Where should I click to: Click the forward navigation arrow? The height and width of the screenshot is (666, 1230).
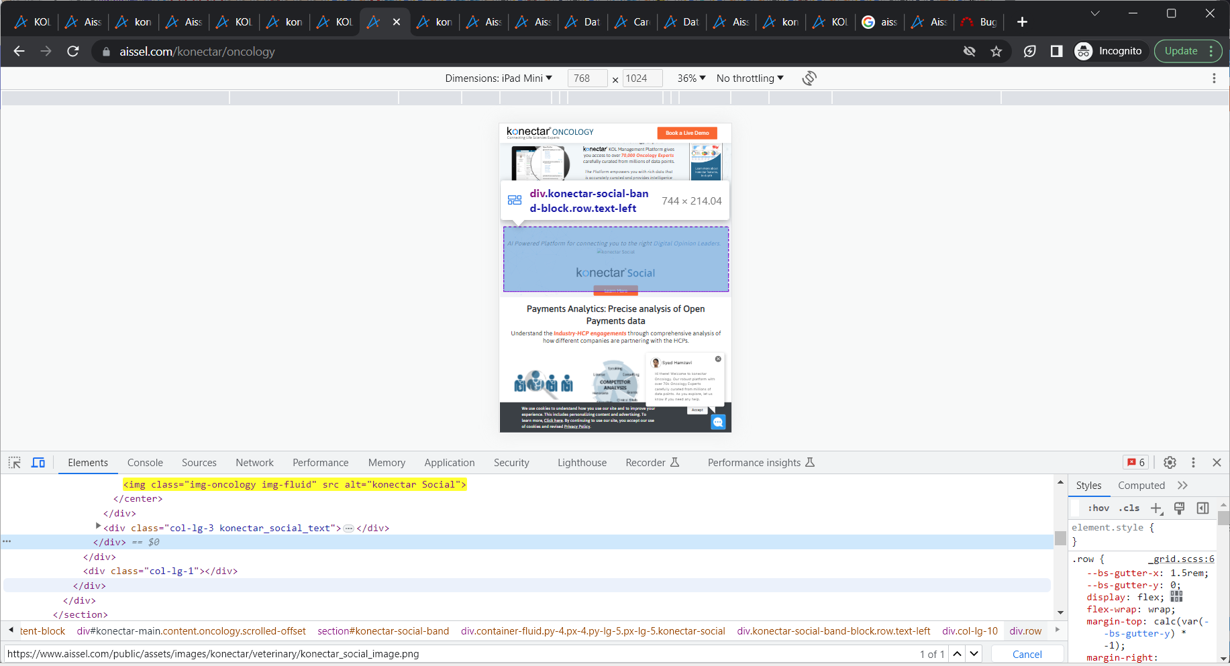tap(46, 52)
